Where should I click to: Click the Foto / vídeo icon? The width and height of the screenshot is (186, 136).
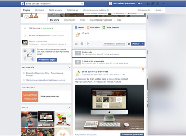(x=88, y=28)
